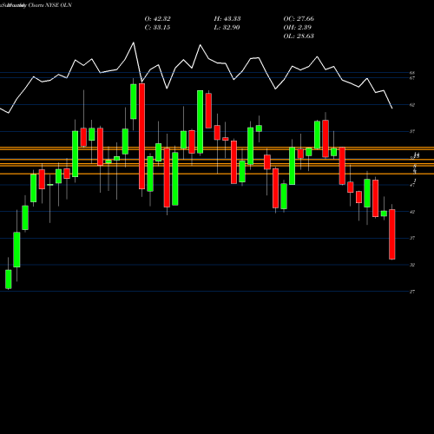The height and width of the screenshot is (434, 434).
Task: Click the leftmost green candlestick on chart
Action: coord(9,279)
